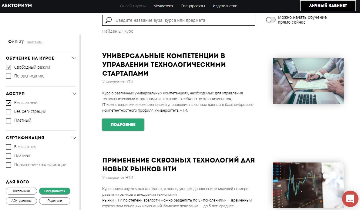360x210 pixels.
Task: Open the red chat widget icon
Action: click(x=350, y=199)
